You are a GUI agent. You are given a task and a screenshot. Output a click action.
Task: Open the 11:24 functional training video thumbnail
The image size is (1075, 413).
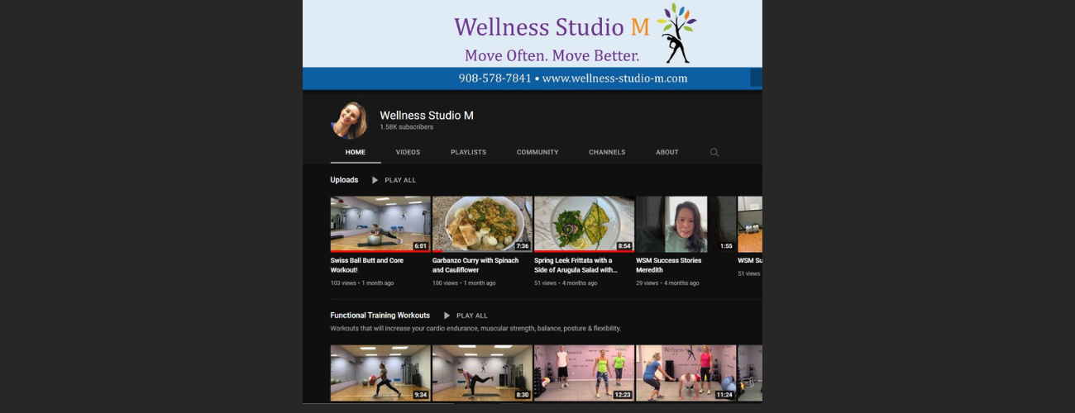point(686,373)
